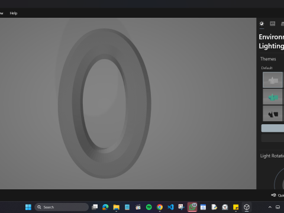Click the "Themes" section label
Screen dimensions: 284x213
(x=268, y=59)
